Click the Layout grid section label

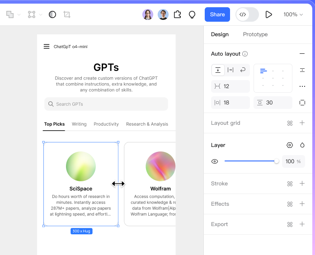click(x=226, y=123)
